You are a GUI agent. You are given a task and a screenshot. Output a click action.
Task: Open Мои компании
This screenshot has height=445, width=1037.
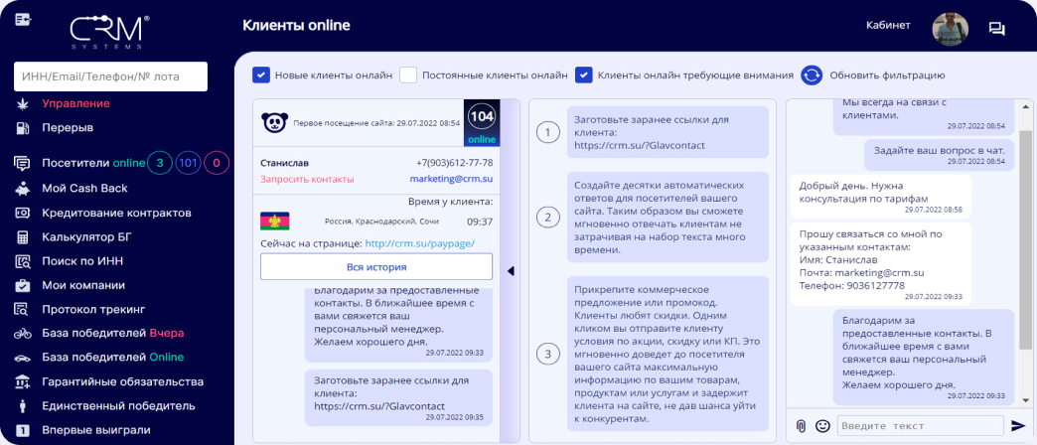click(x=83, y=286)
